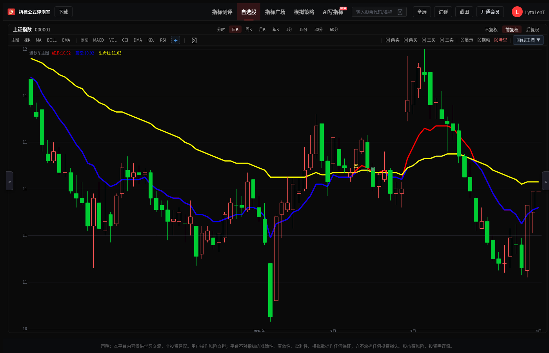Open the 模拟策略 tab
Viewport: 549px width, 353px height.
pos(304,12)
